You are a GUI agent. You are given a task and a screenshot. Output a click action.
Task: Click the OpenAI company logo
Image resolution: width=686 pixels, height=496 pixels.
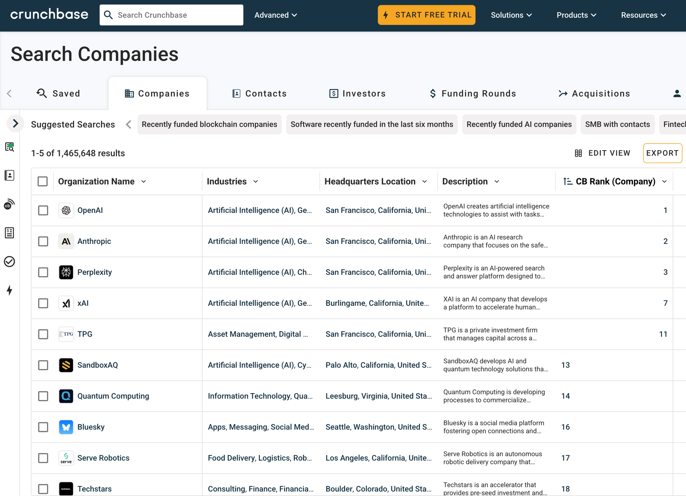coord(66,210)
